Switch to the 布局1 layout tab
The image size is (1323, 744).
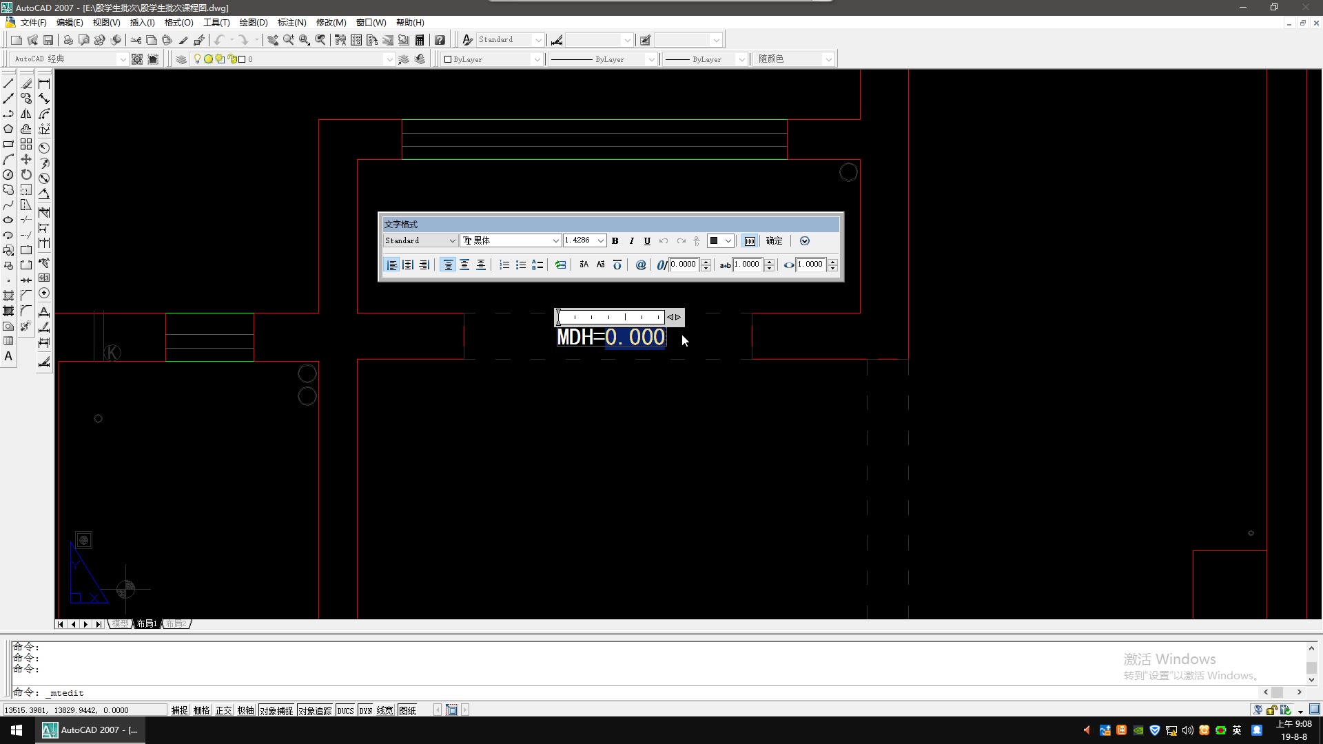click(x=146, y=623)
